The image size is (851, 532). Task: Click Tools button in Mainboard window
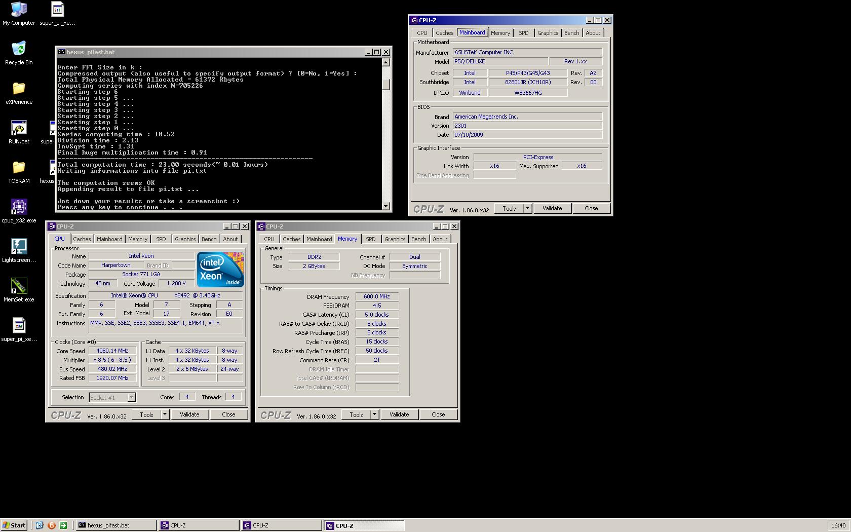509,208
